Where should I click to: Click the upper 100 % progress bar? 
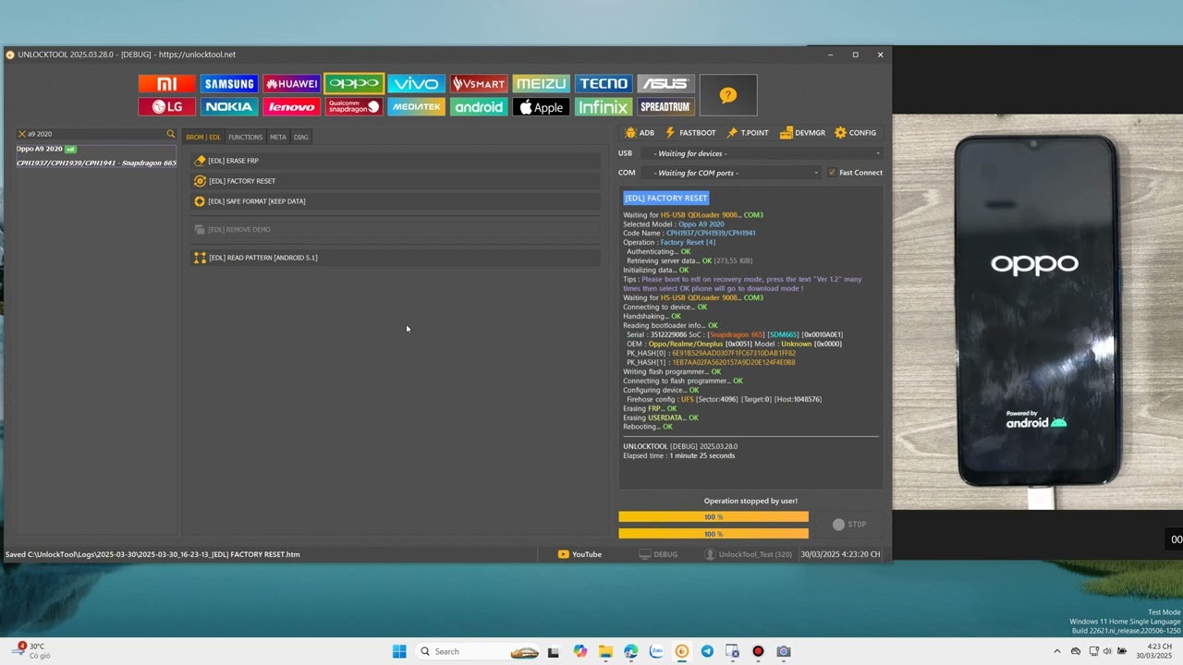click(713, 517)
